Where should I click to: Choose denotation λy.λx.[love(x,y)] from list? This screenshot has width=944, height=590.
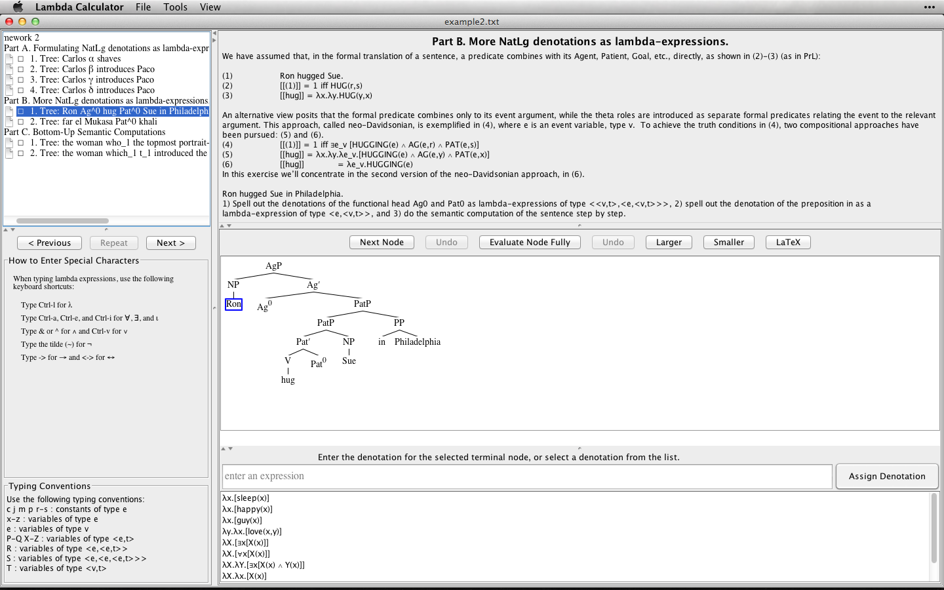(x=252, y=532)
